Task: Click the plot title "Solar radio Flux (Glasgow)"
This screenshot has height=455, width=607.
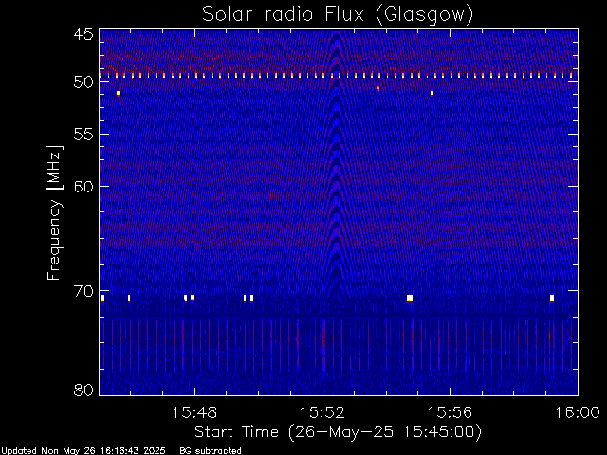Action: (x=338, y=15)
